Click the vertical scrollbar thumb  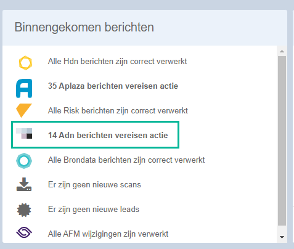282,141
